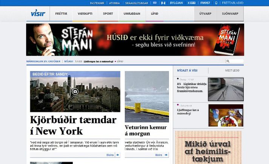Click the Veturinn story summary paragraph

(x=147, y=146)
